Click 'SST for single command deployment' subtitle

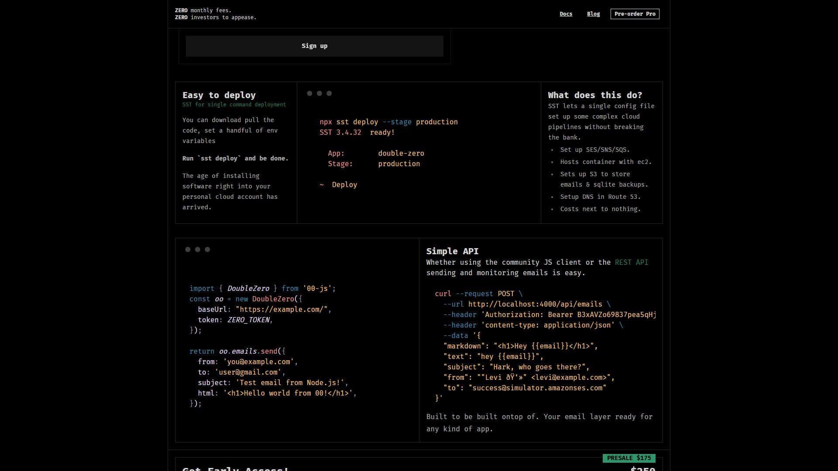tap(234, 105)
